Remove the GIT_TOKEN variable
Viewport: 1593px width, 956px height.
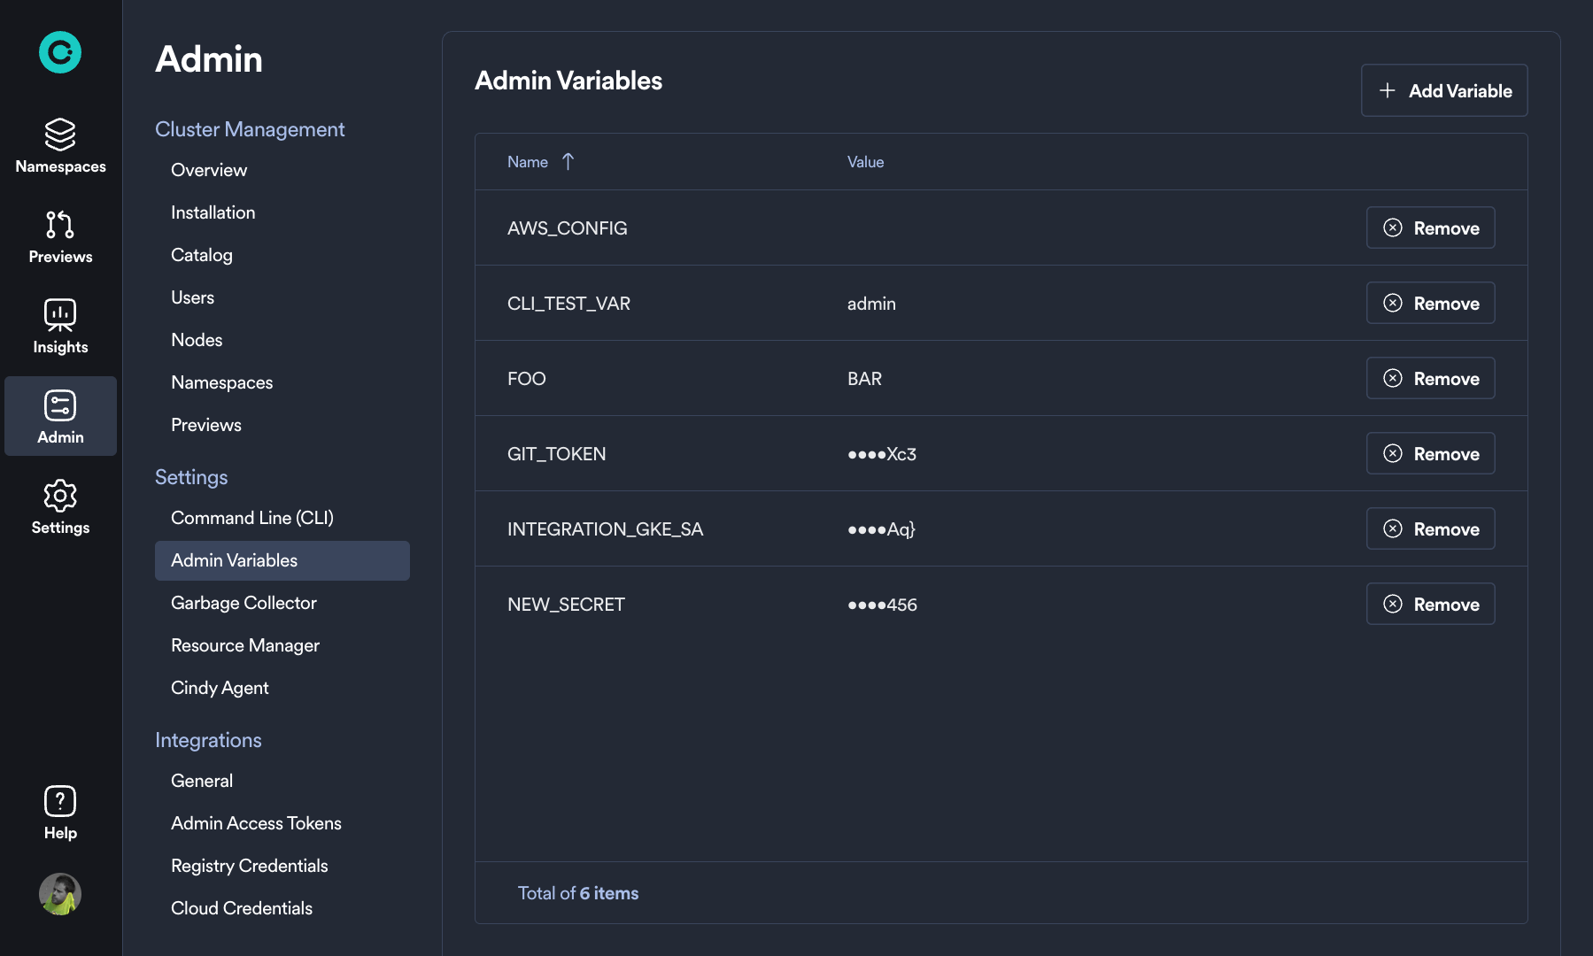pyautogui.click(x=1430, y=453)
